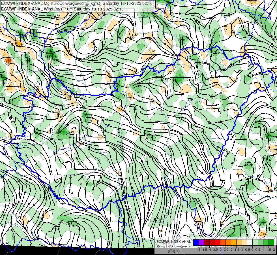Click the legend swatch between -4 and -3.5
This screenshot has height=255, width=277.
212,243
